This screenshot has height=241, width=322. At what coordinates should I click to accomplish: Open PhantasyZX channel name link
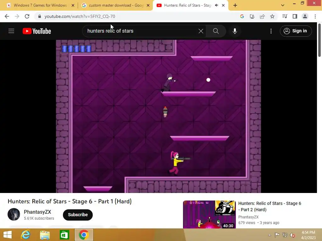pyautogui.click(x=37, y=212)
